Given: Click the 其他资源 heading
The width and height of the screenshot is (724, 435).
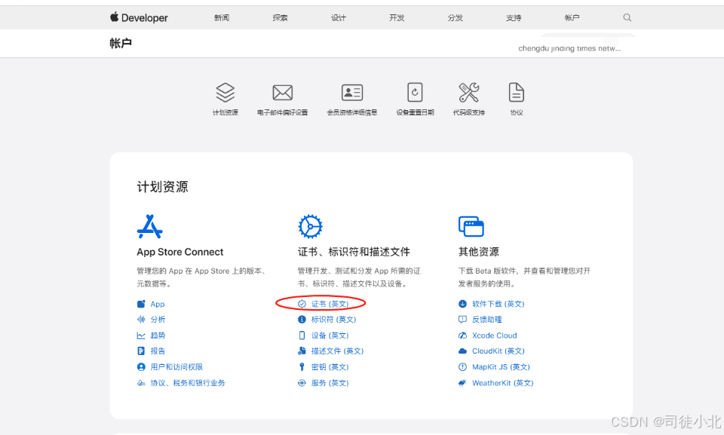Looking at the screenshot, I should pos(478,252).
